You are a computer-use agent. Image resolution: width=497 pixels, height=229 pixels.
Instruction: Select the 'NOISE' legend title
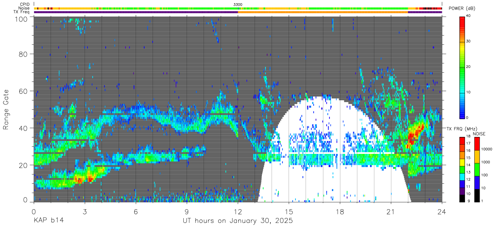click(x=479, y=134)
